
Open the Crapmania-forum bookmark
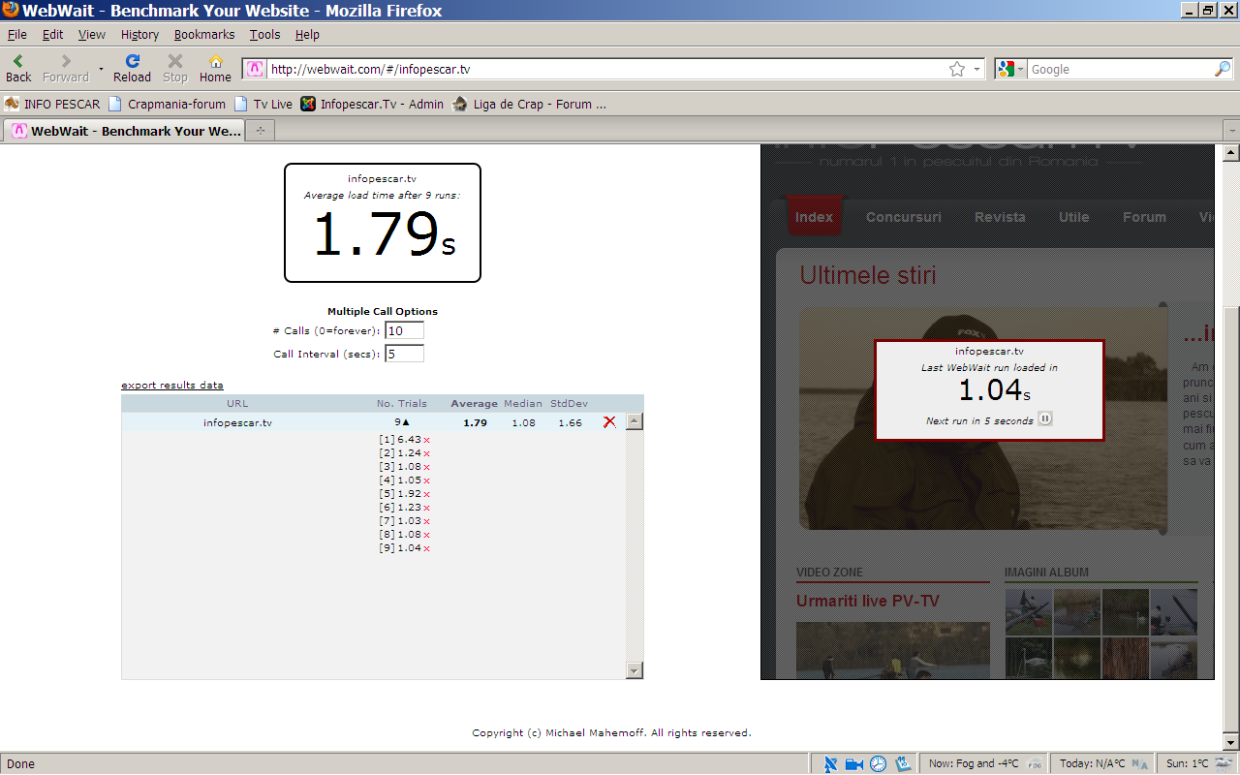tap(175, 104)
